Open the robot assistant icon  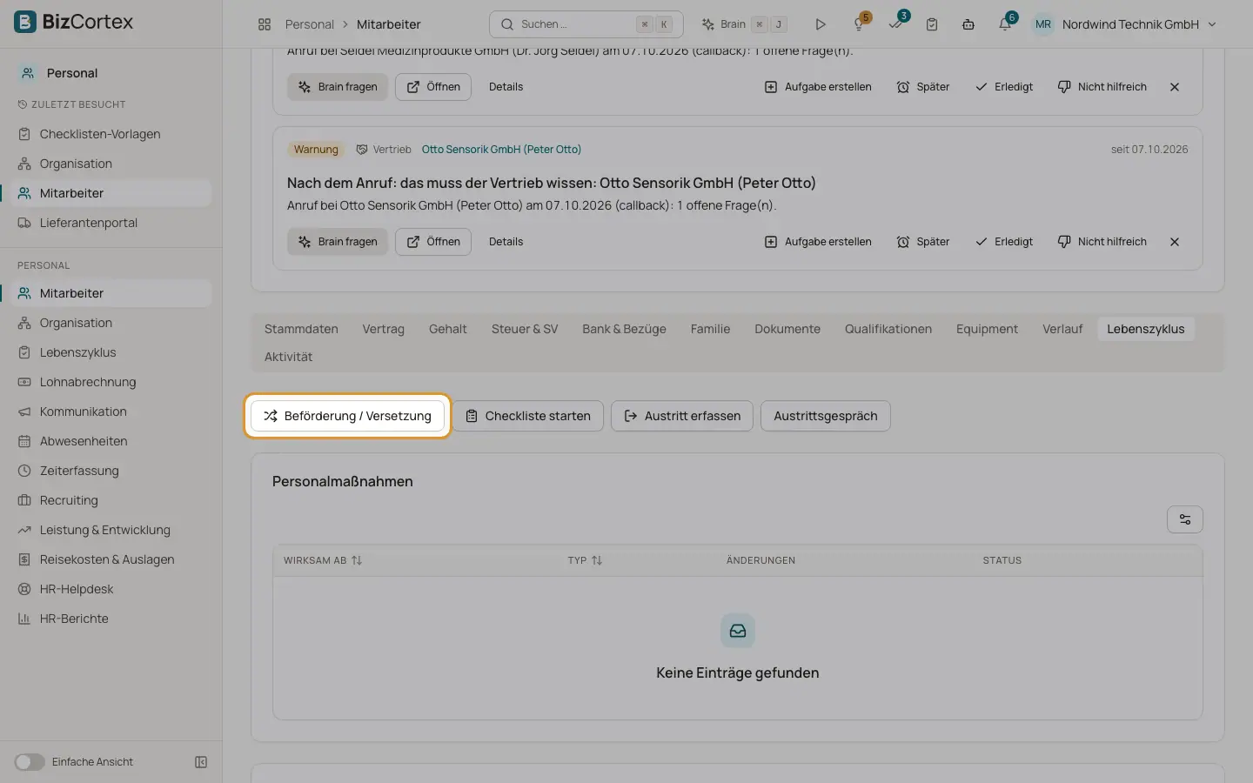968,24
